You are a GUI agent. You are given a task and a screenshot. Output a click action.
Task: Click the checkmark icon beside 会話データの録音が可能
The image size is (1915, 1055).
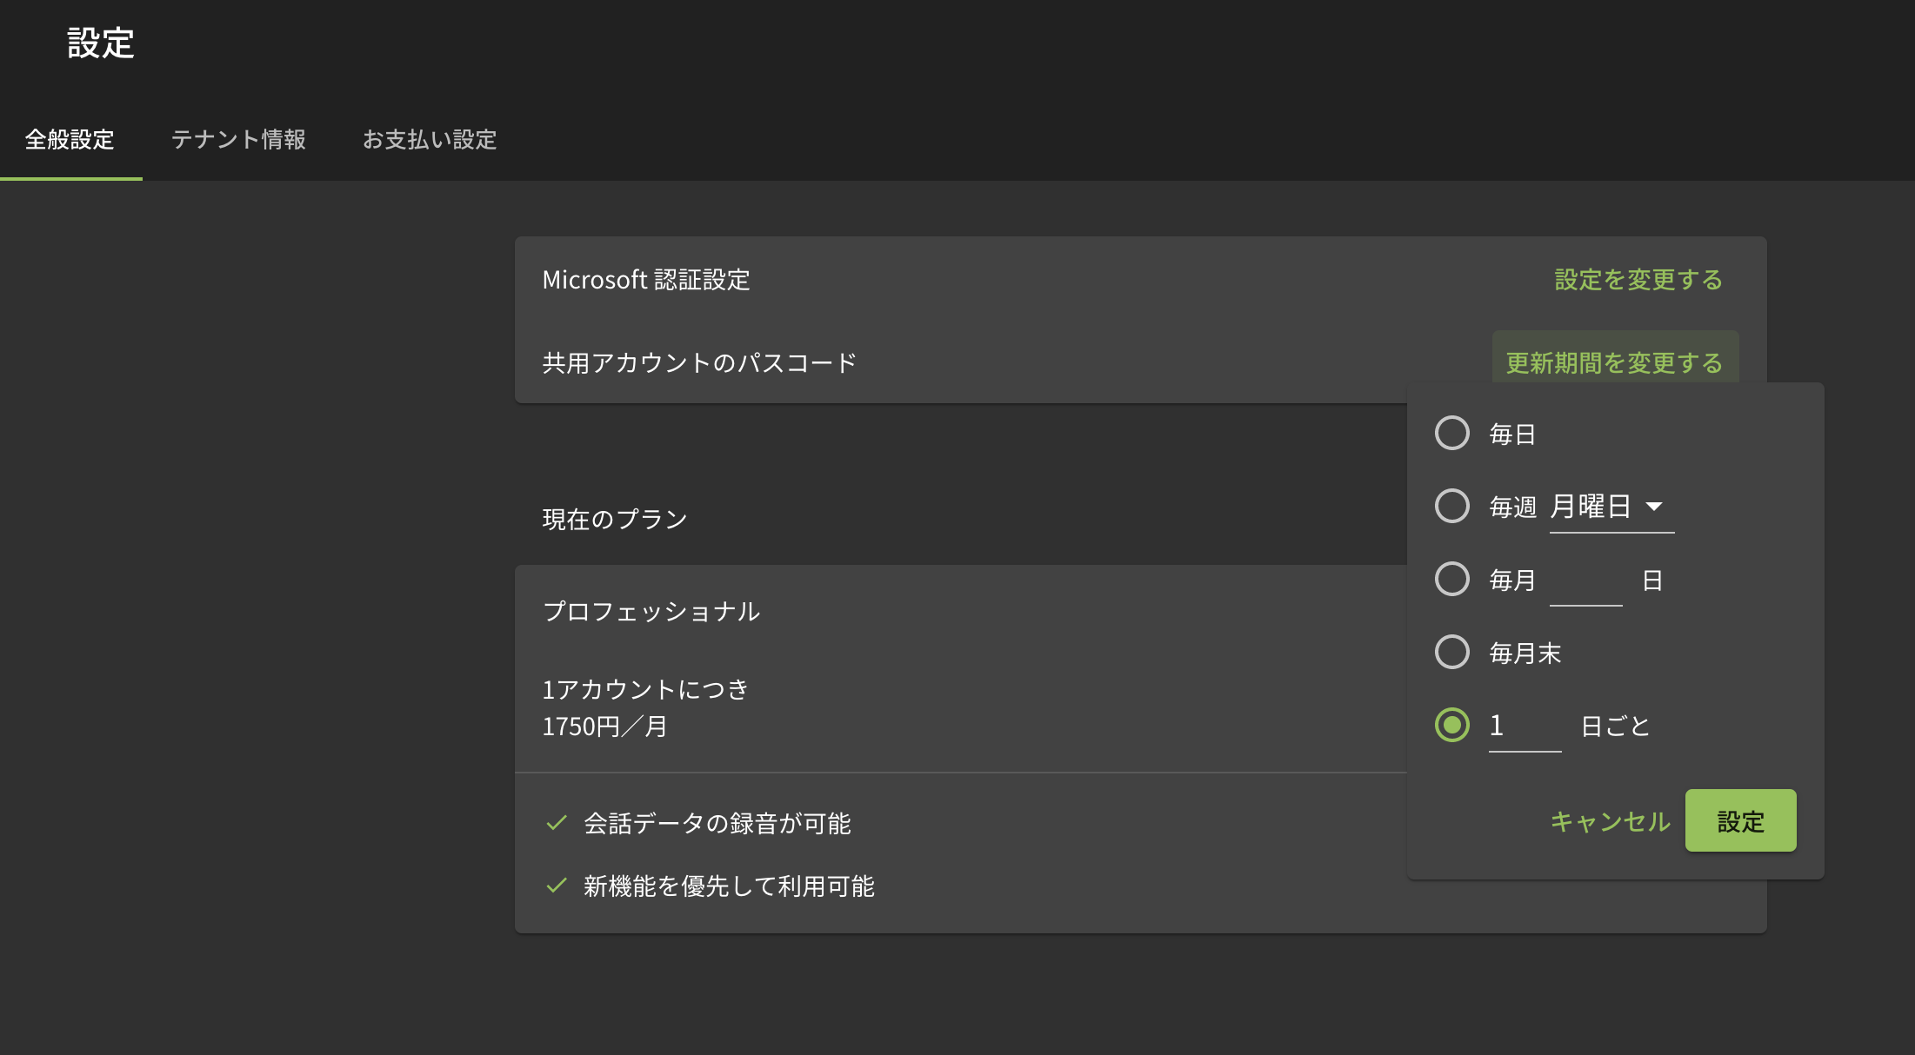click(557, 823)
